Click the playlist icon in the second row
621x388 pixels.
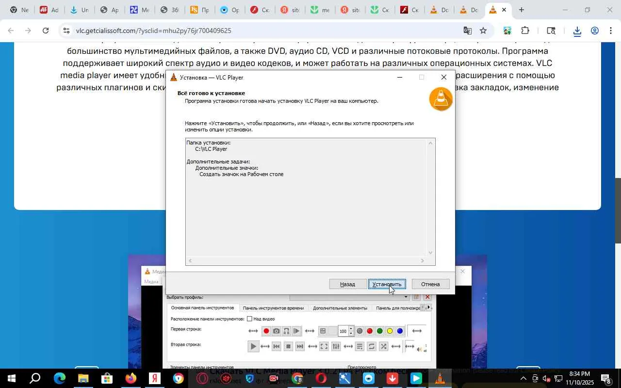pyautogui.click(x=360, y=346)
